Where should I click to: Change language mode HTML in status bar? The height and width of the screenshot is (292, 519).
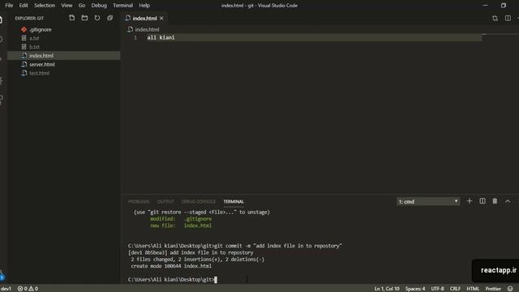coord(473,289)
